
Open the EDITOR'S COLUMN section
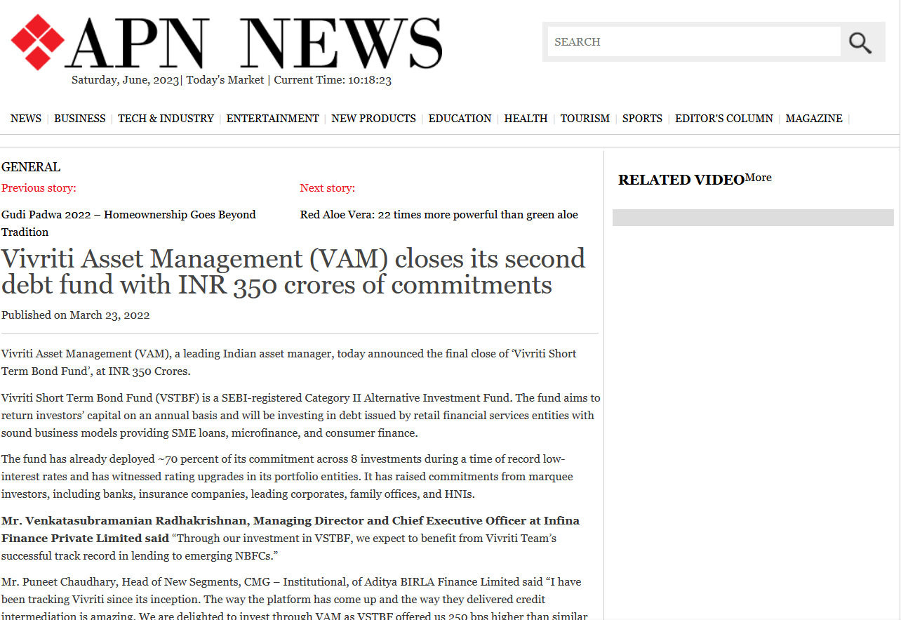click(x=723, y=119)
